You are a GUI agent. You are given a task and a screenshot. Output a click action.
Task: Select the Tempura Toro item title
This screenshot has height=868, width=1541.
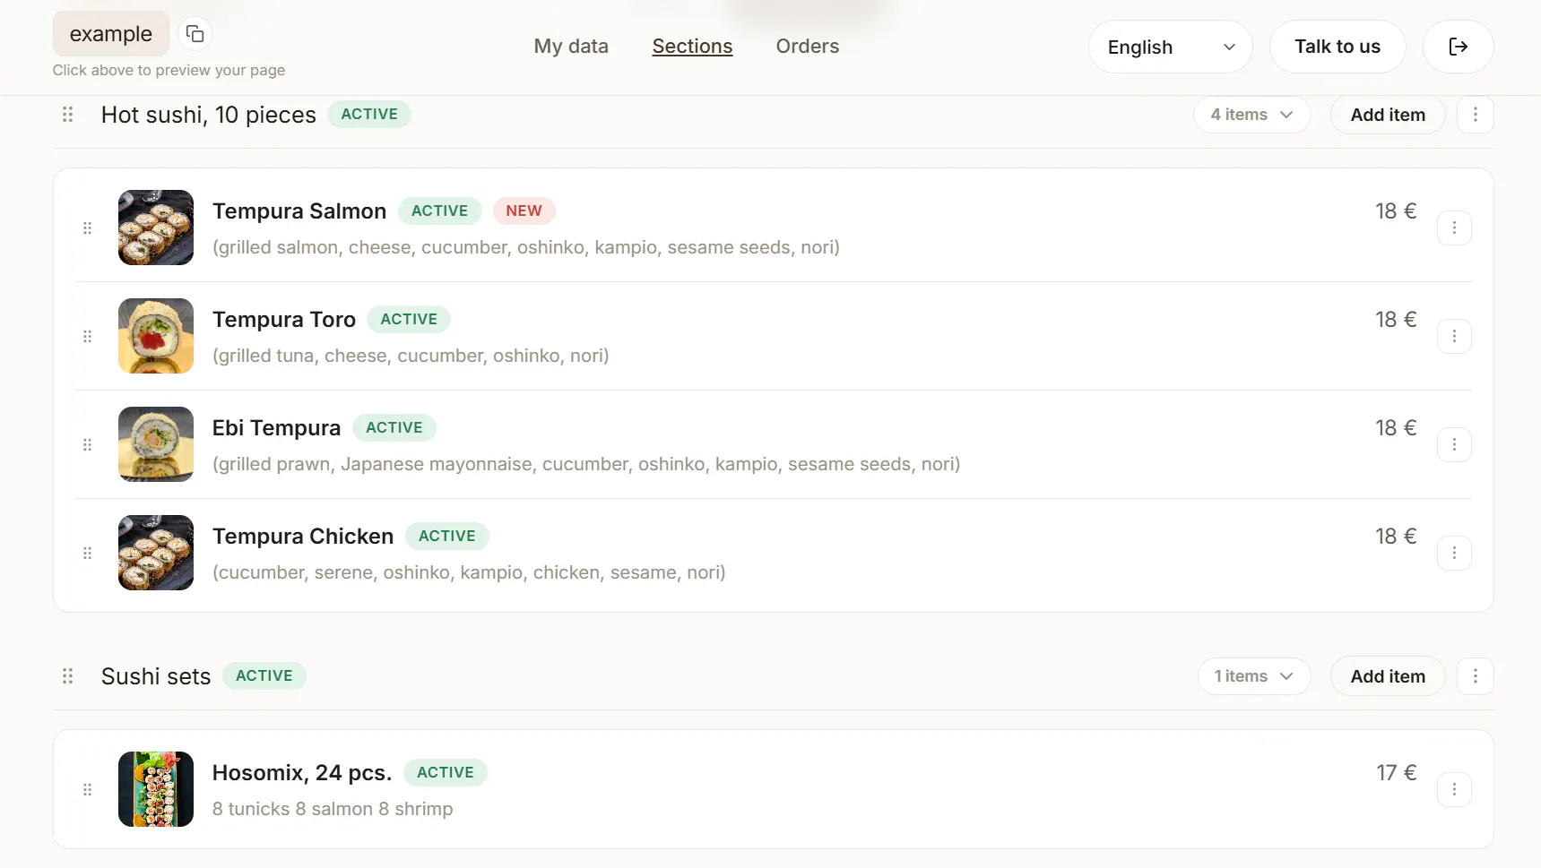pos(284,320)
